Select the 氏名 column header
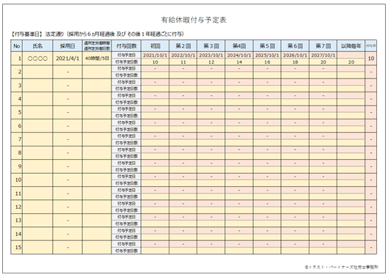The image size is (388, 277). tap(37, 45)
